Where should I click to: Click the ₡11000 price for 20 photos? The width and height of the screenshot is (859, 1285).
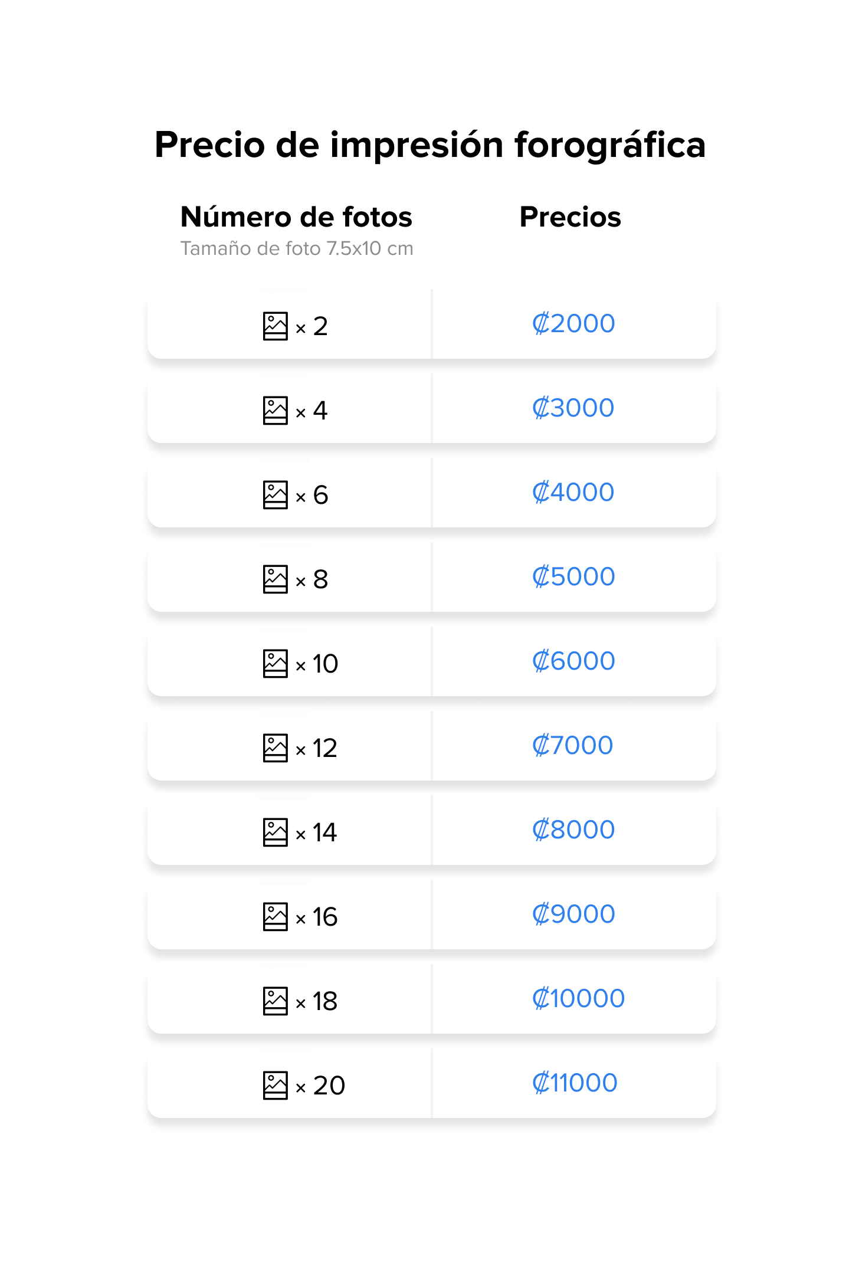coord(575,1083)
